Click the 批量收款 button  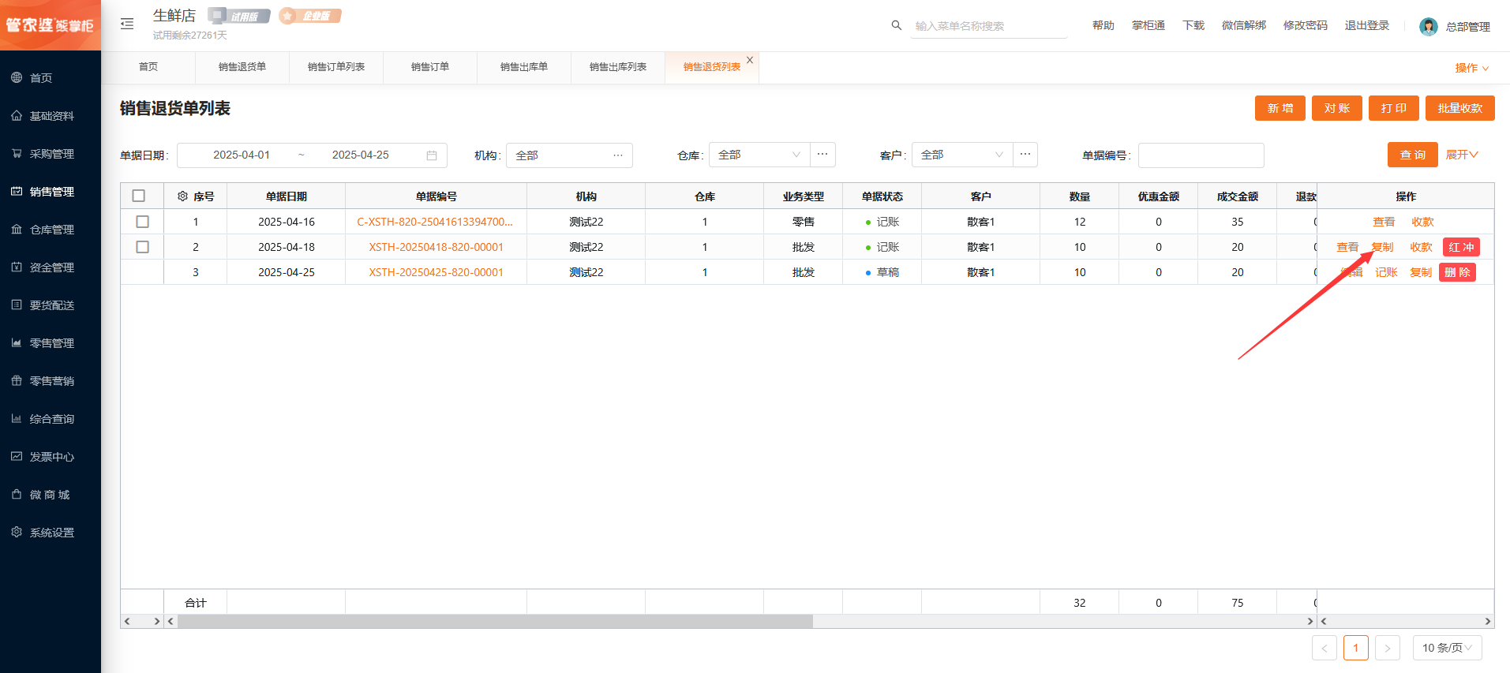pos(1460,108)
